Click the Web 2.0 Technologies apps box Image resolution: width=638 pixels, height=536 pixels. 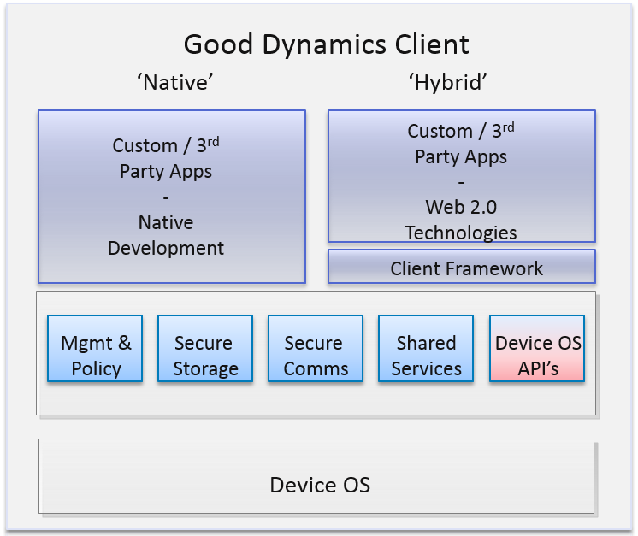click(462, 176)
